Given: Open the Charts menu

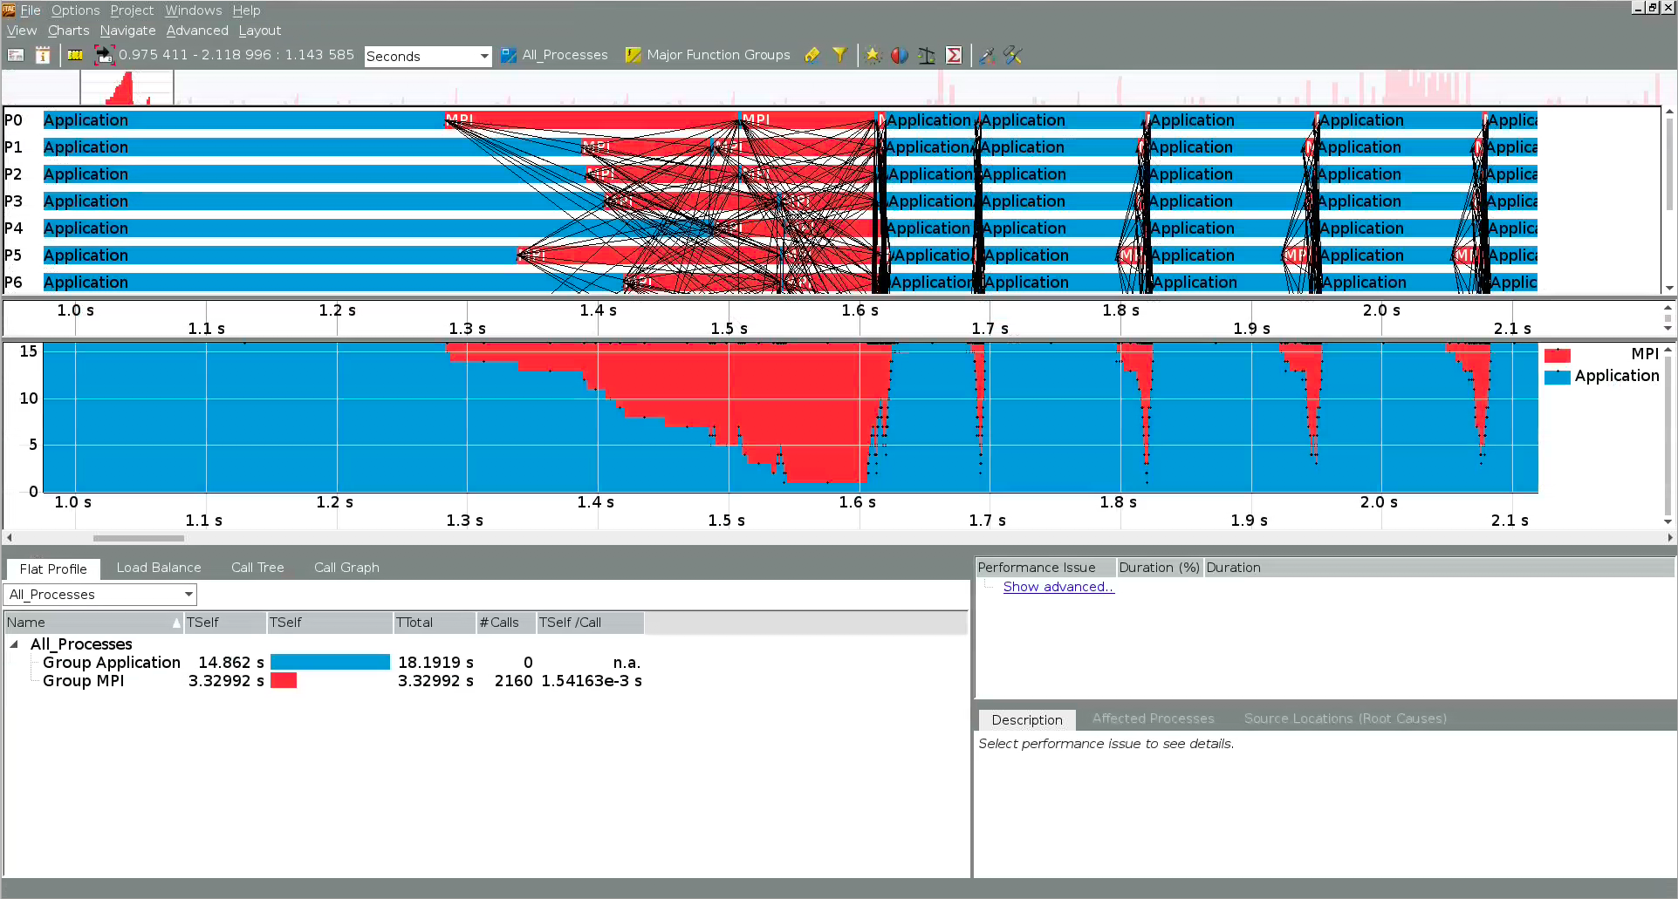Looking at the screenshot, I should (x=67, y=30).
